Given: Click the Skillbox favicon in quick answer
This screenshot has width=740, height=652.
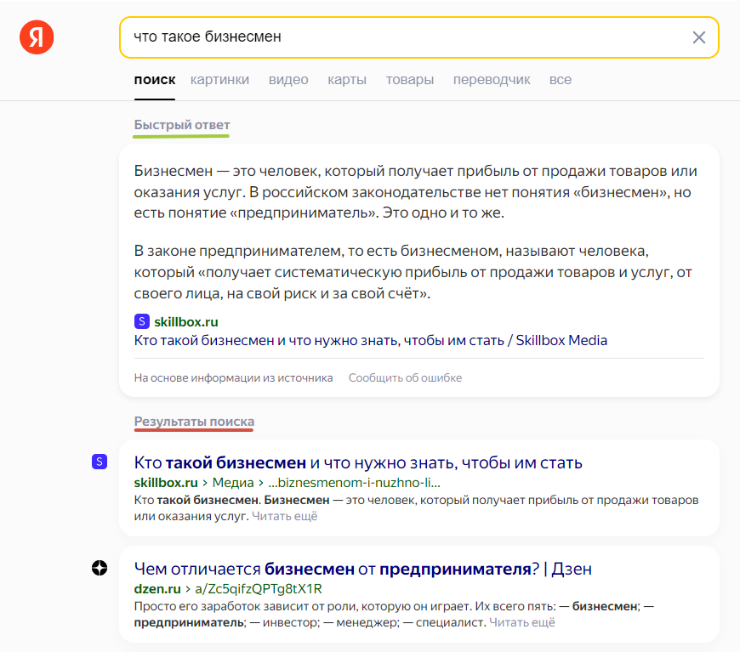Looking at the screenshot, I should coord(142,321).
